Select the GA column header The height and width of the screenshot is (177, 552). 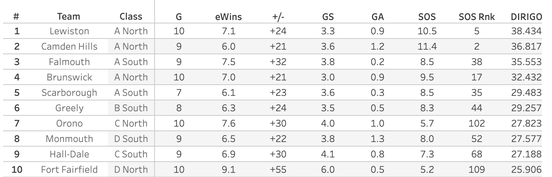tap(377, 17)
